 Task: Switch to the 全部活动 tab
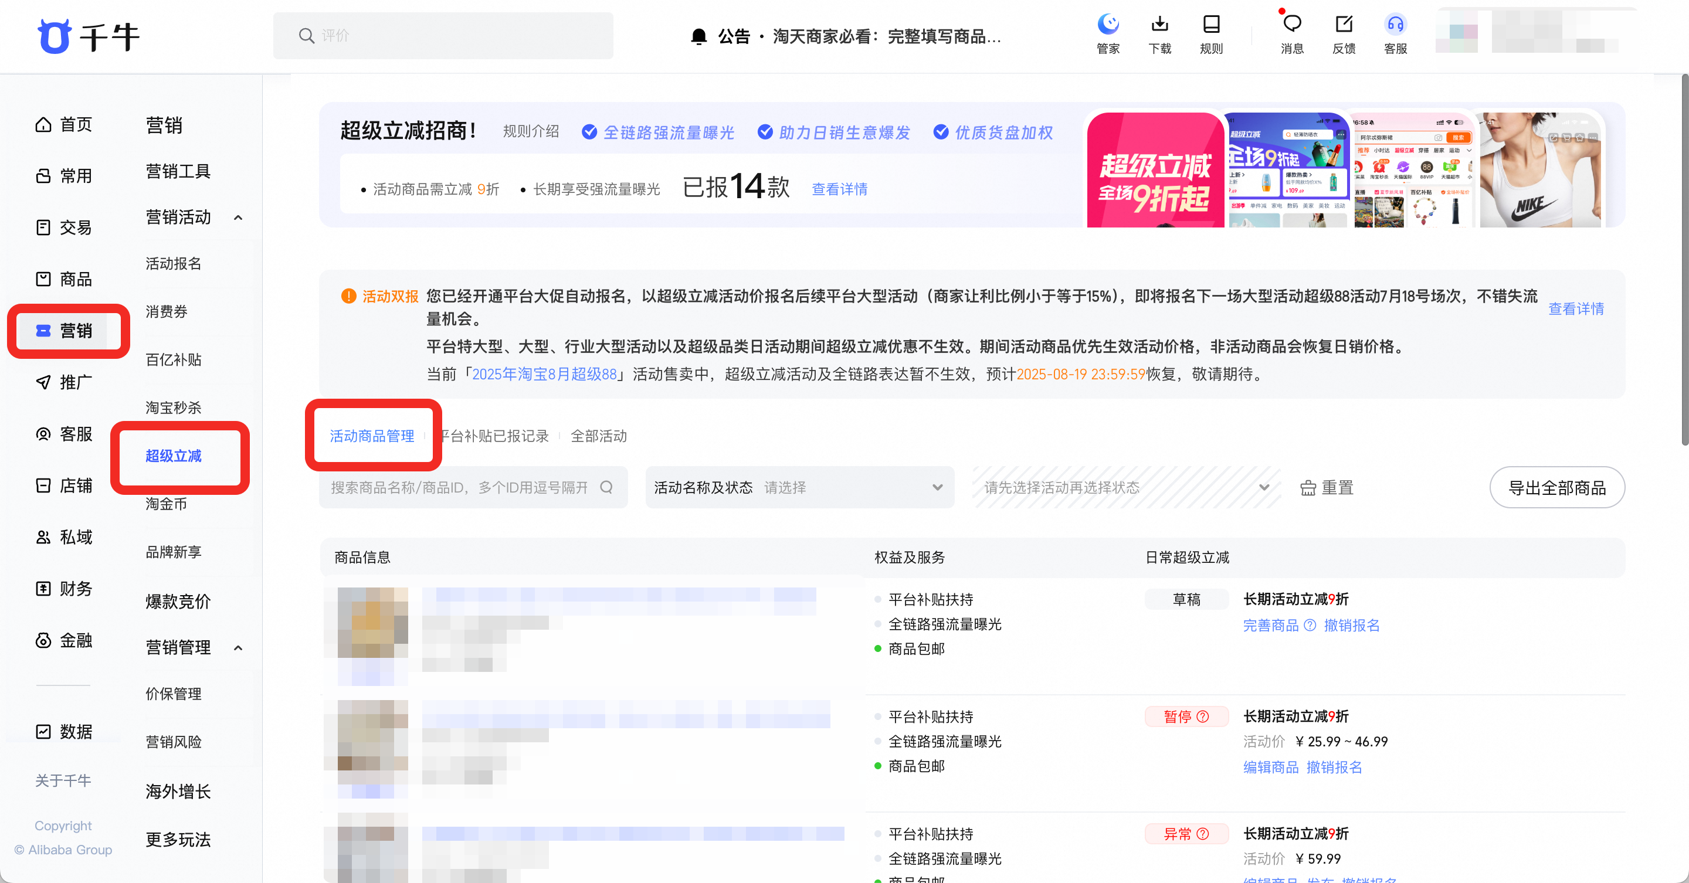598,436
